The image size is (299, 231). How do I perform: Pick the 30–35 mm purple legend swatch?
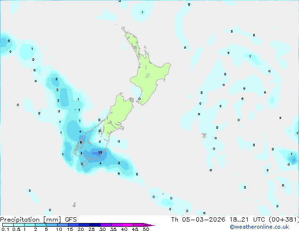coord(106,225)
